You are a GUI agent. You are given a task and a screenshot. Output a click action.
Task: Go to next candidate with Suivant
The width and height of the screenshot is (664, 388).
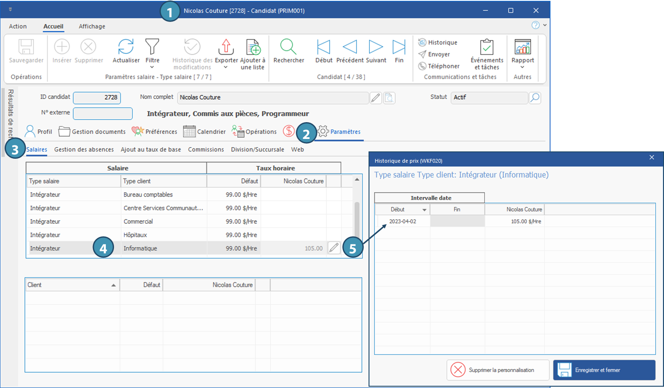pyautogui.click(x=375, y=47)
